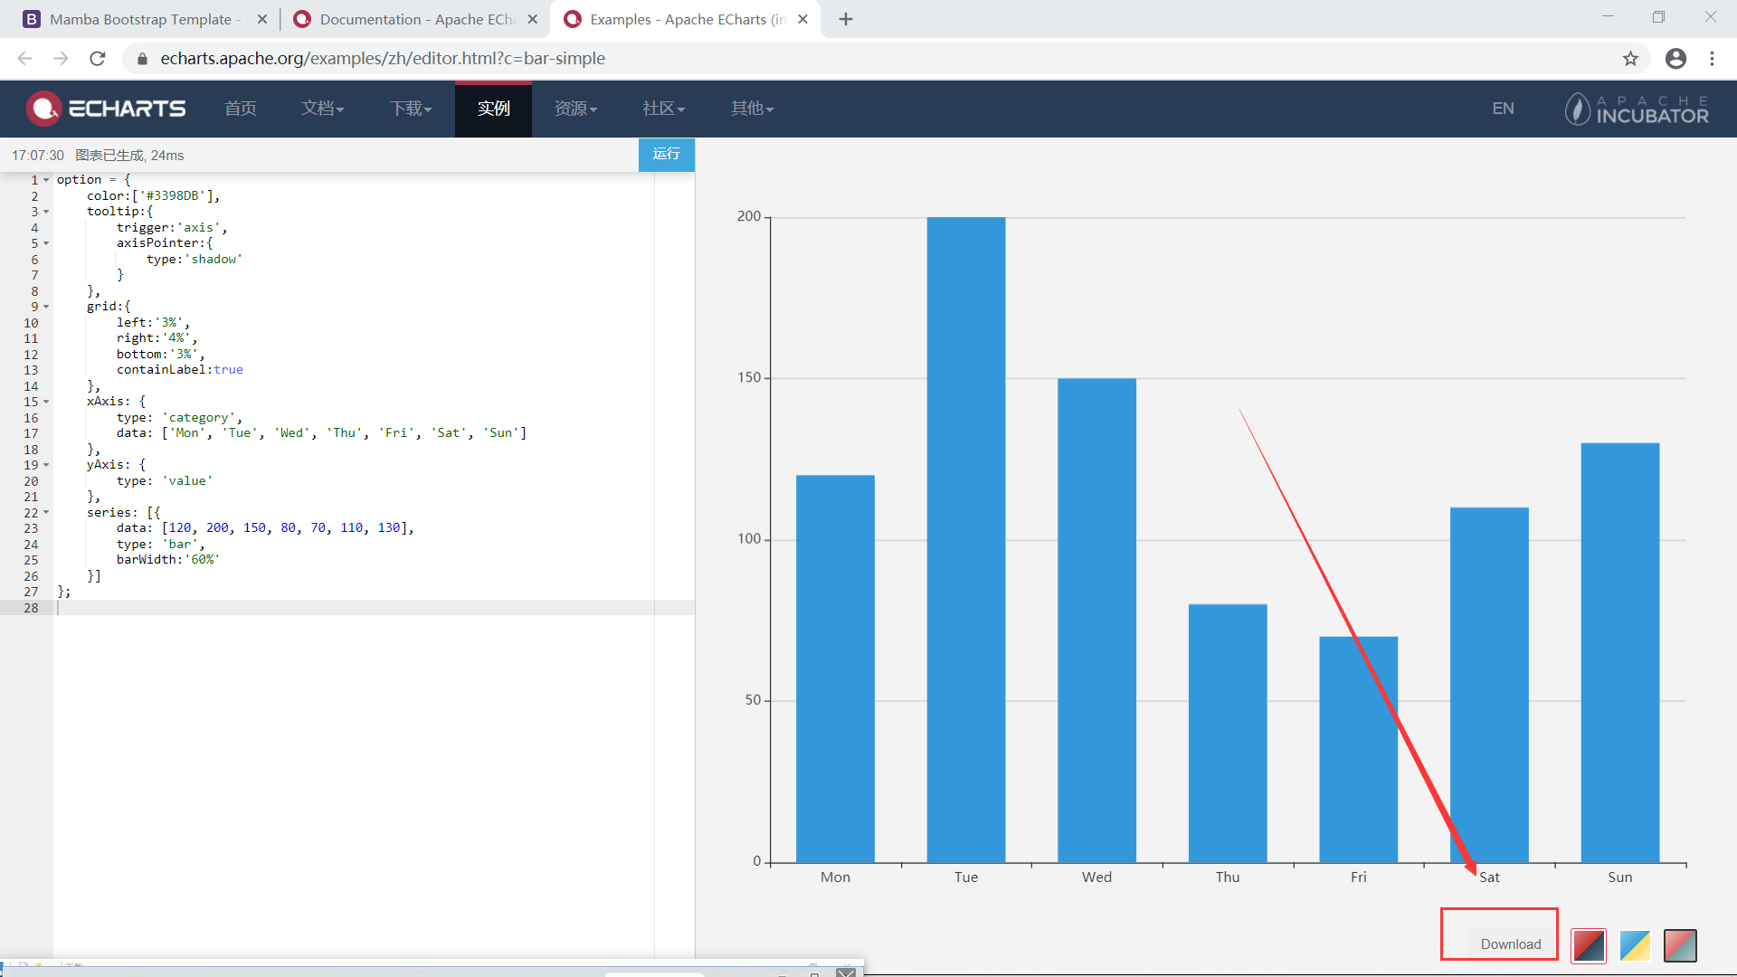The width and height of the screenshot is (1737, 977).
Task: Click the Download button
Action: (x=1510, y=944)
